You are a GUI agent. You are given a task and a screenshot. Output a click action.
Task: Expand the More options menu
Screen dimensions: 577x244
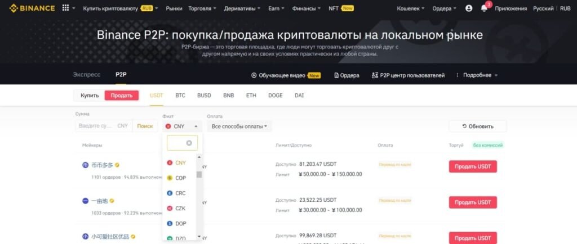pos(477,75)
